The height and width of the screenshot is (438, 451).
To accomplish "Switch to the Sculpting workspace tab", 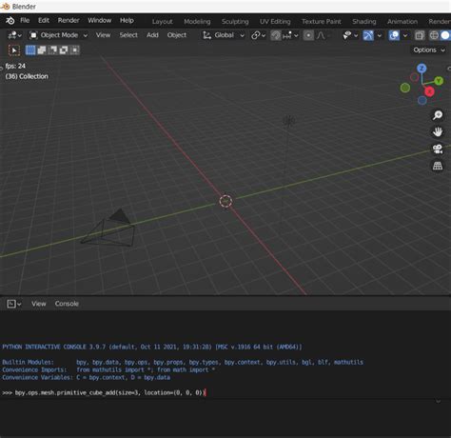I will click(235, 22).
